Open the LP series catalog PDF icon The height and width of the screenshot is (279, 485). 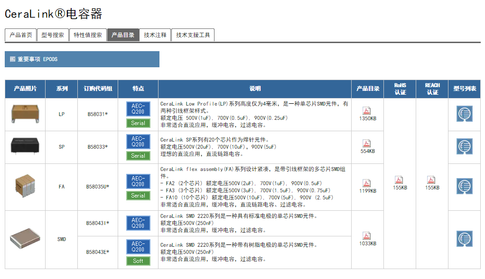click(367, 111)
